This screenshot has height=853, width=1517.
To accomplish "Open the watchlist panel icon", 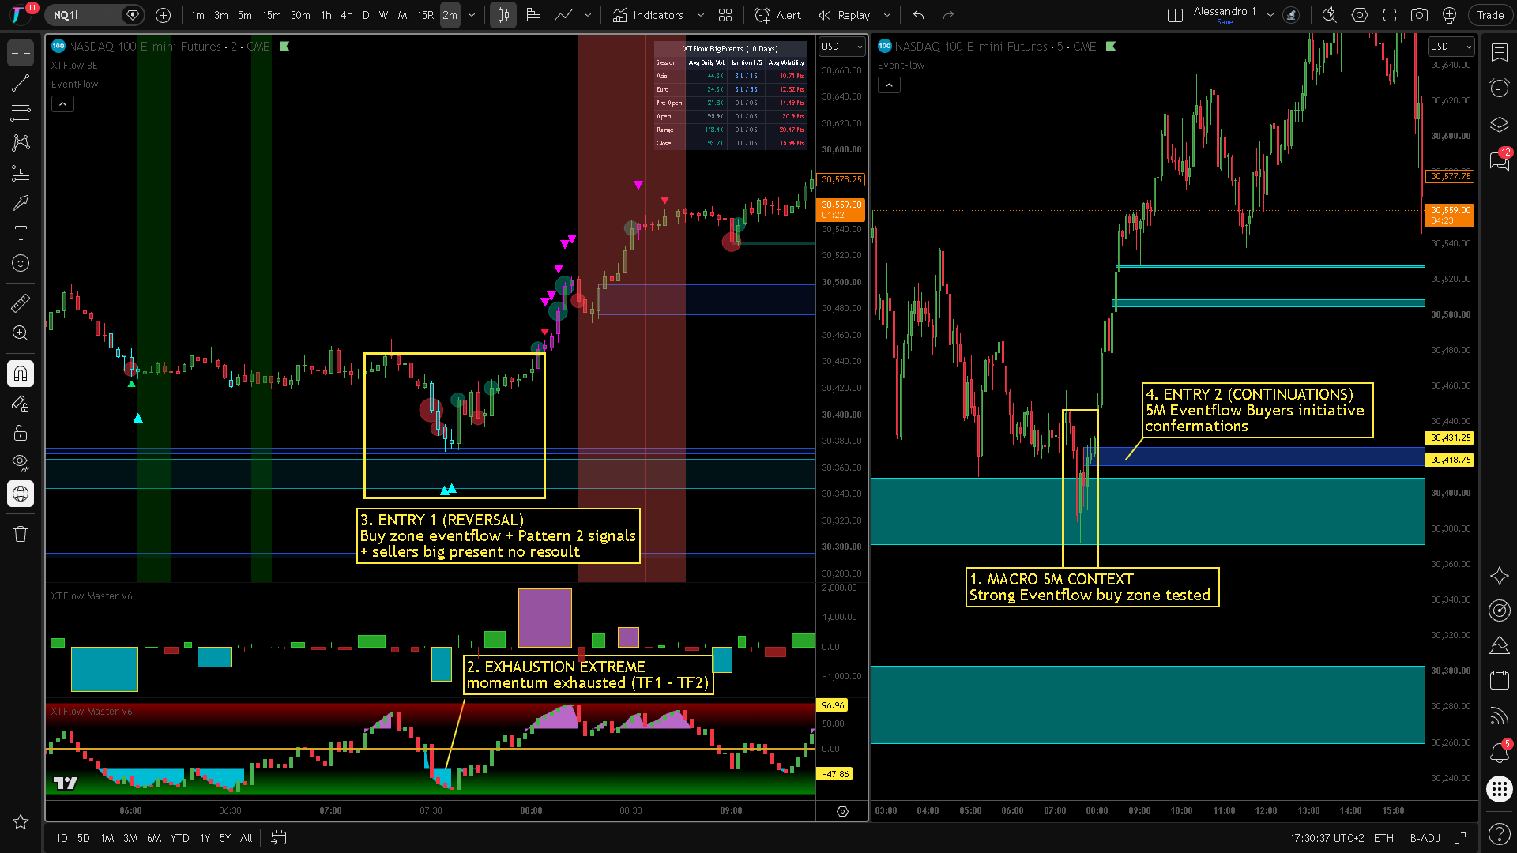I will [1499, 52].
